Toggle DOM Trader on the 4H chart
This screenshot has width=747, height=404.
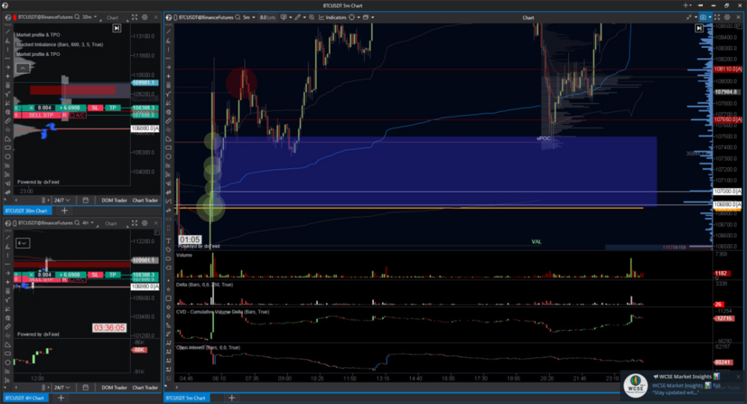[x=113, y=388]
